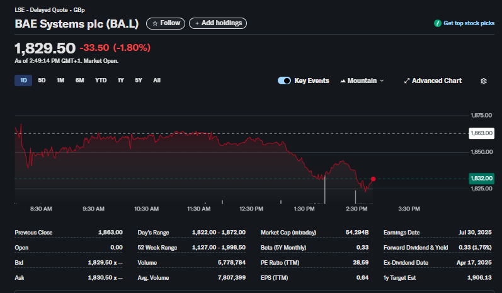The image size is (502, 293).
Task: Click the Beta (5Y Monthly) label
Action: coord(283,248)
